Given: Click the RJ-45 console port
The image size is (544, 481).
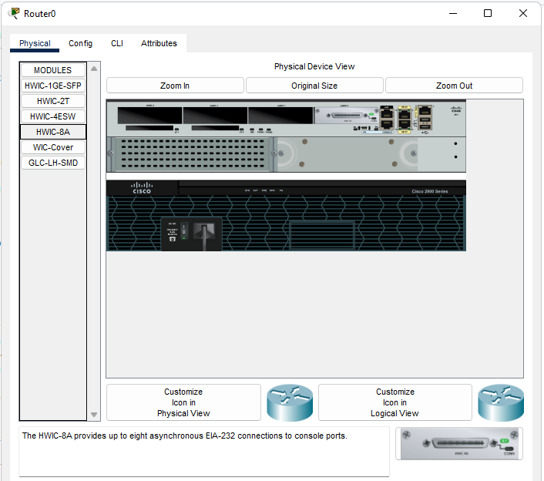Looking at the screenshot, I should (387, 124).
